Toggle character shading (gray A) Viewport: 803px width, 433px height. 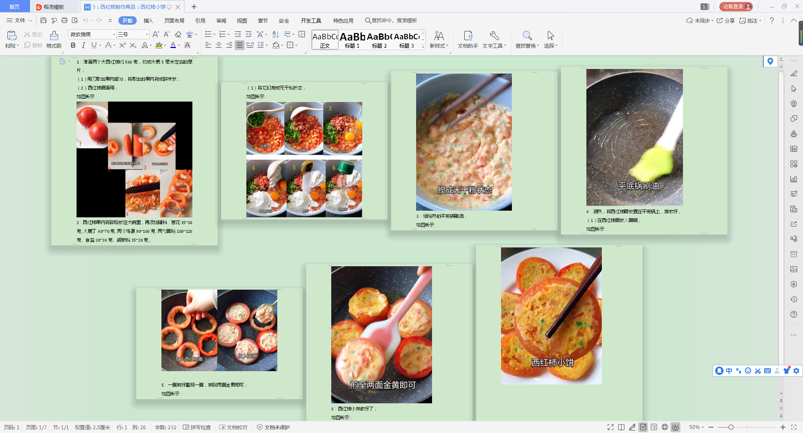187,45
